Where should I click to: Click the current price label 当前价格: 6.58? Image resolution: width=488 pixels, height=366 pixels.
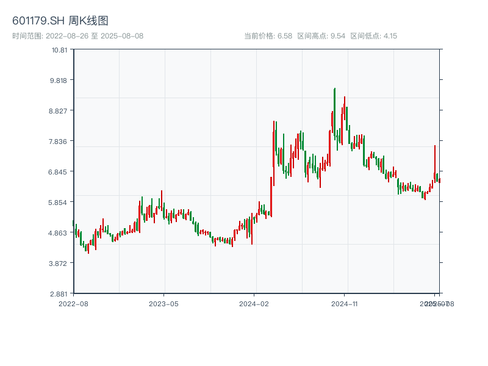coord(268,36)
